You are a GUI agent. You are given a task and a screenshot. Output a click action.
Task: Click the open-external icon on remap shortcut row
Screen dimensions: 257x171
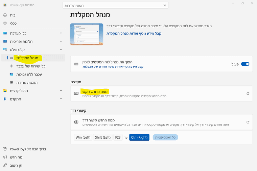click(x=248, y=122)
